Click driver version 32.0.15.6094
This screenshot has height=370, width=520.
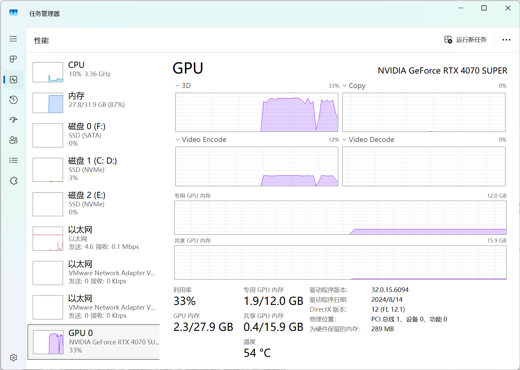(390, 290)
